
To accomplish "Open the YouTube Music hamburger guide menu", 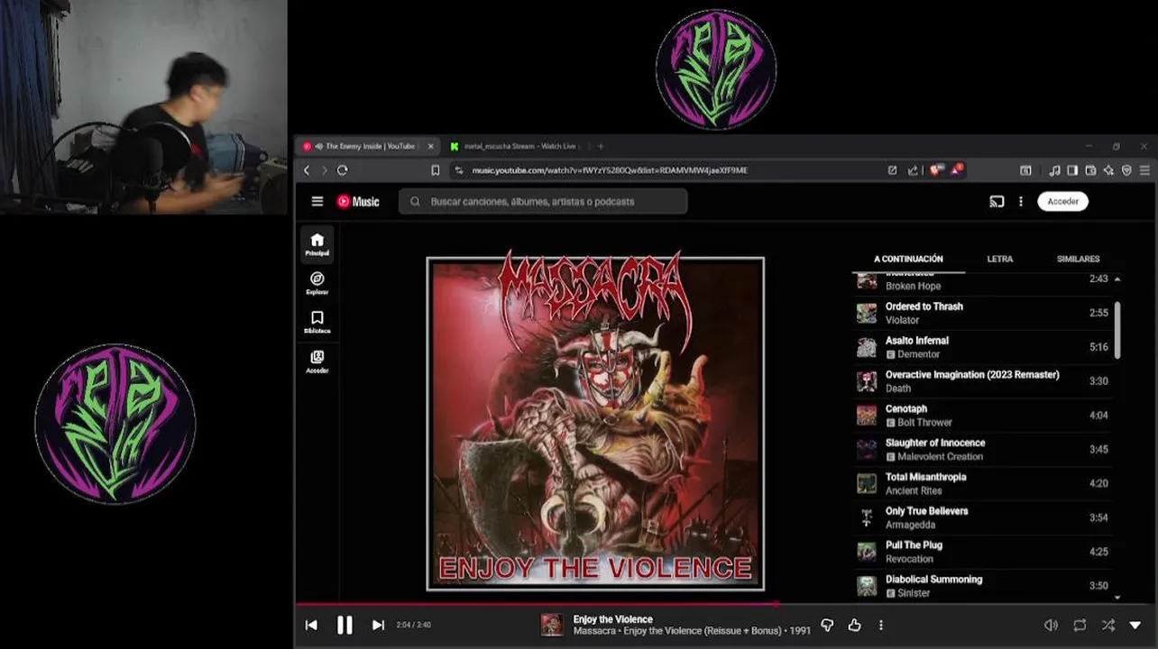I will 317,202.
